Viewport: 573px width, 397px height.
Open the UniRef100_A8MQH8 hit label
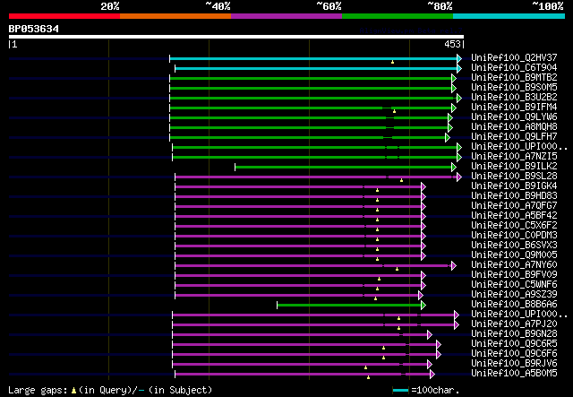514,127
